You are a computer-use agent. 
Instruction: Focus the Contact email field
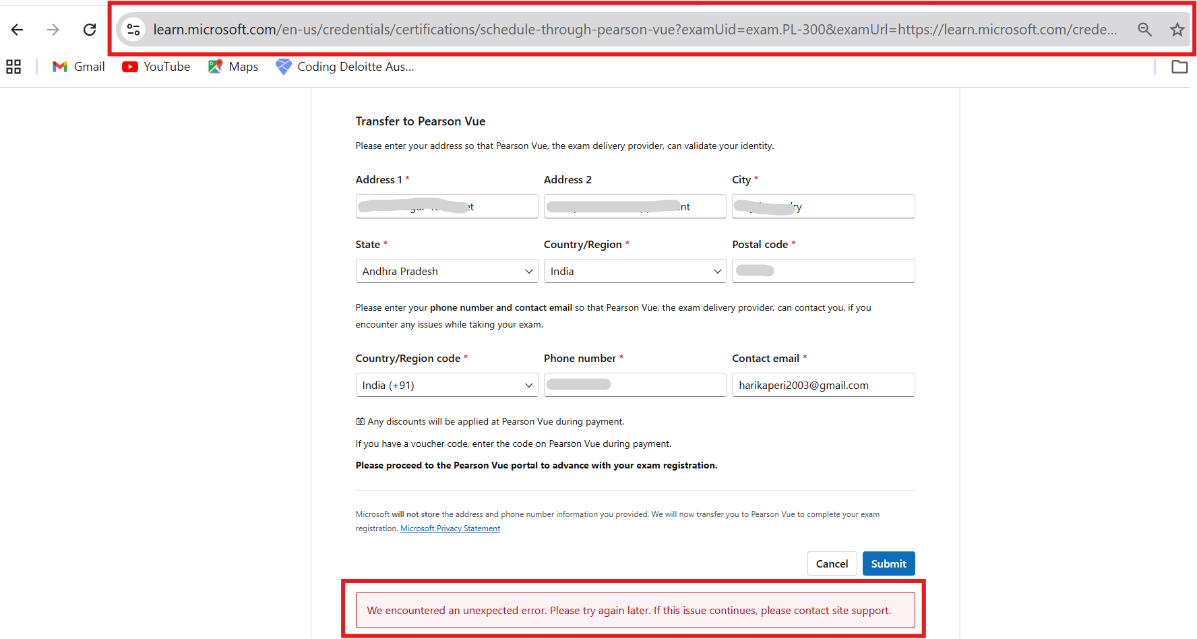coord(824,385)
